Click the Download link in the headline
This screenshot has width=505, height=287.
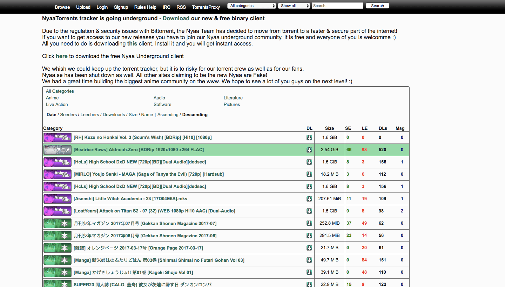coord(176,18)
